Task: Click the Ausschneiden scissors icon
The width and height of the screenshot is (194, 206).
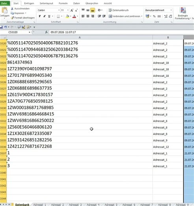Action: coord(12,9)
